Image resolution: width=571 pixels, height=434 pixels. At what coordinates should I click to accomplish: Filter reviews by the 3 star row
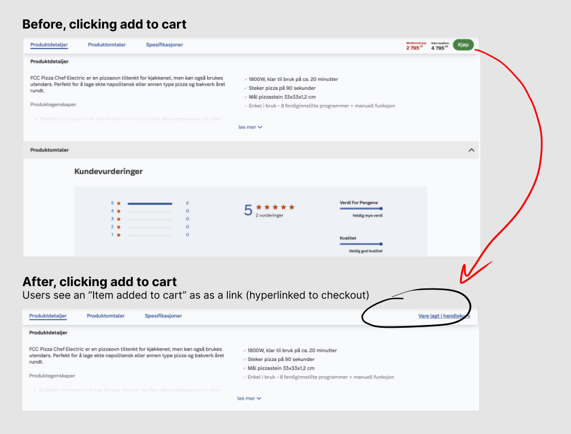pos(150,219)
